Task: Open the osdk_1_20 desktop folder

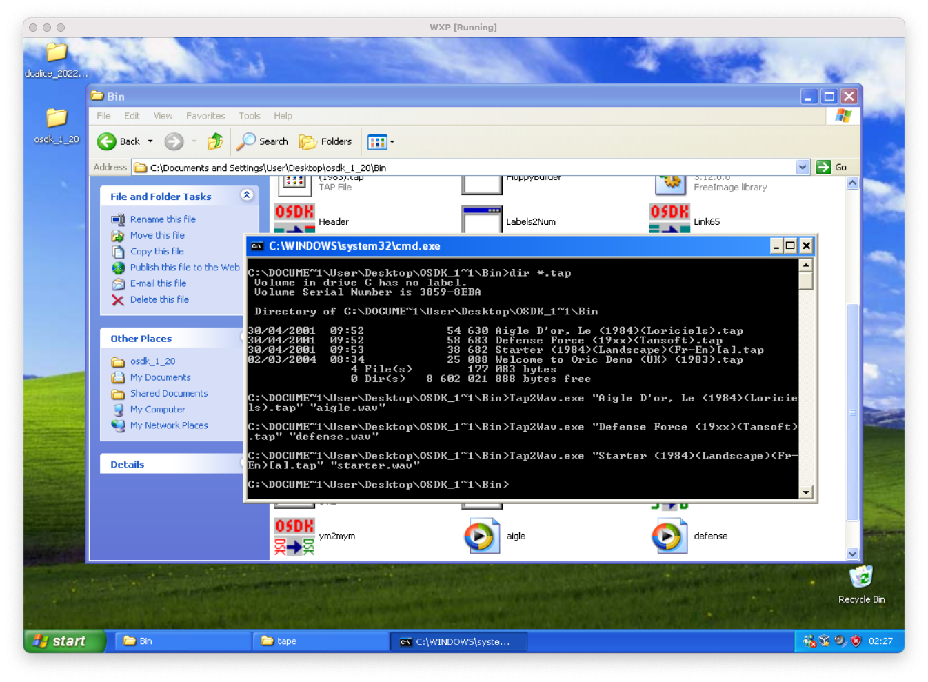Action: (x=57, y=126)
